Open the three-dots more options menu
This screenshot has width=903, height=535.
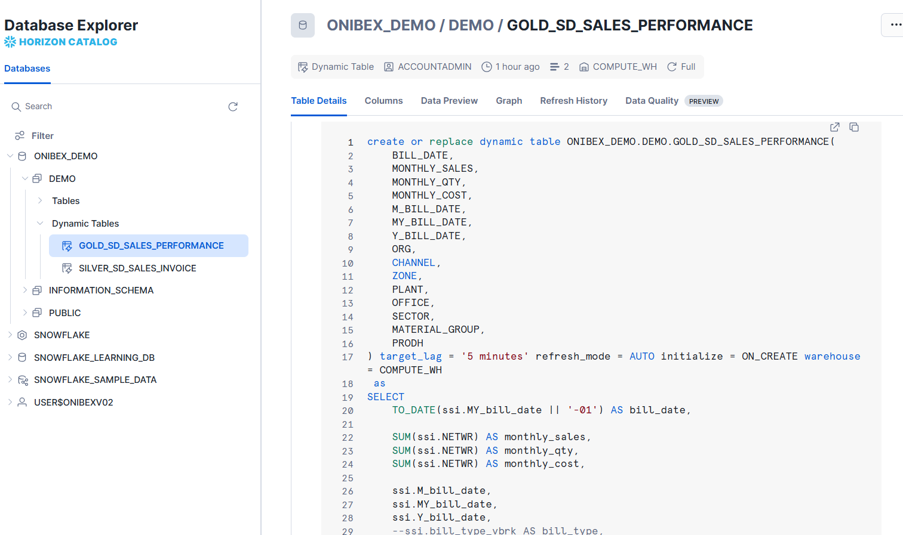pos(895,25)
